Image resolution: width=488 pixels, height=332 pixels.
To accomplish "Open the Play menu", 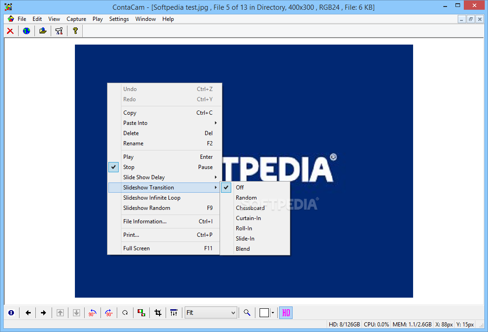I will click(97, 19).
